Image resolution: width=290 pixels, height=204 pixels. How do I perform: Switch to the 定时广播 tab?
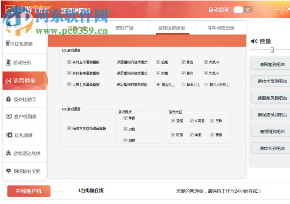[124, 28]
